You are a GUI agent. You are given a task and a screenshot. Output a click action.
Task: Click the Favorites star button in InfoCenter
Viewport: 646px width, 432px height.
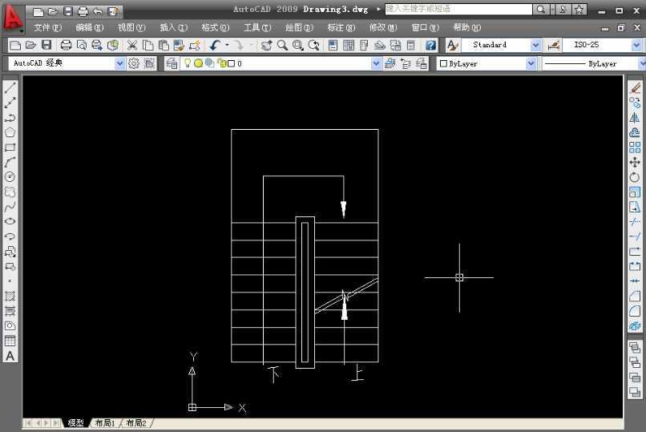pos(579,9)
